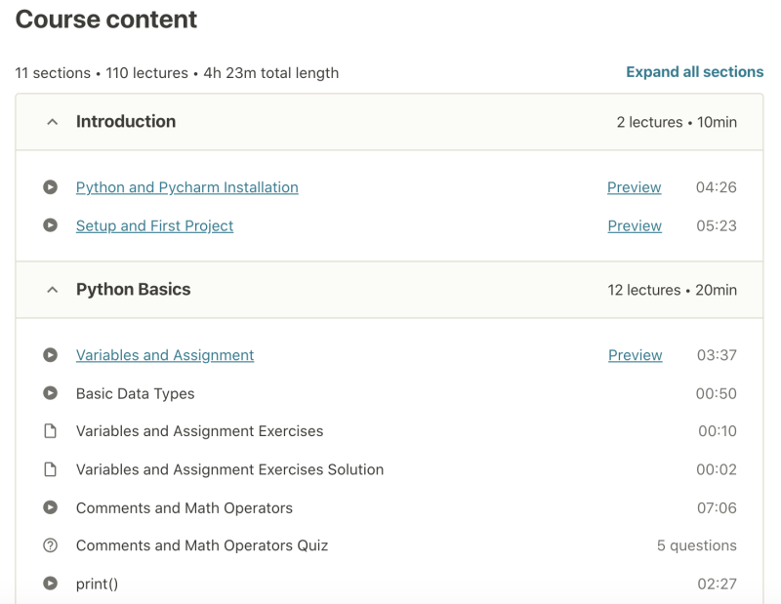This screenshot has width=781, height=604.
Task: Preview the Setup and First Project lecture
Action: (635, 225)
